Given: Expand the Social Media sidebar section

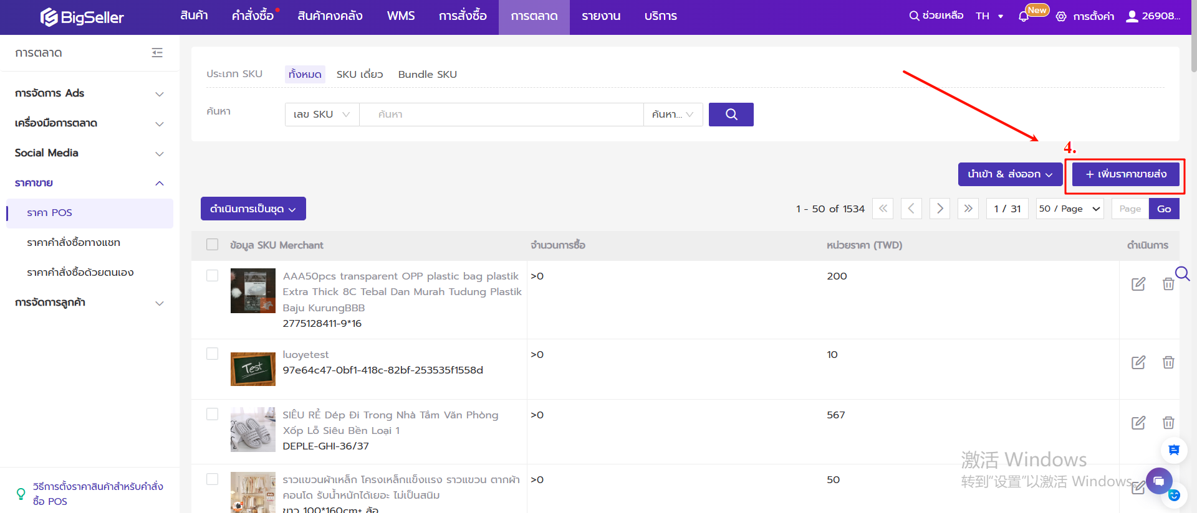Looking at the screenshot, I should [89, 153].
